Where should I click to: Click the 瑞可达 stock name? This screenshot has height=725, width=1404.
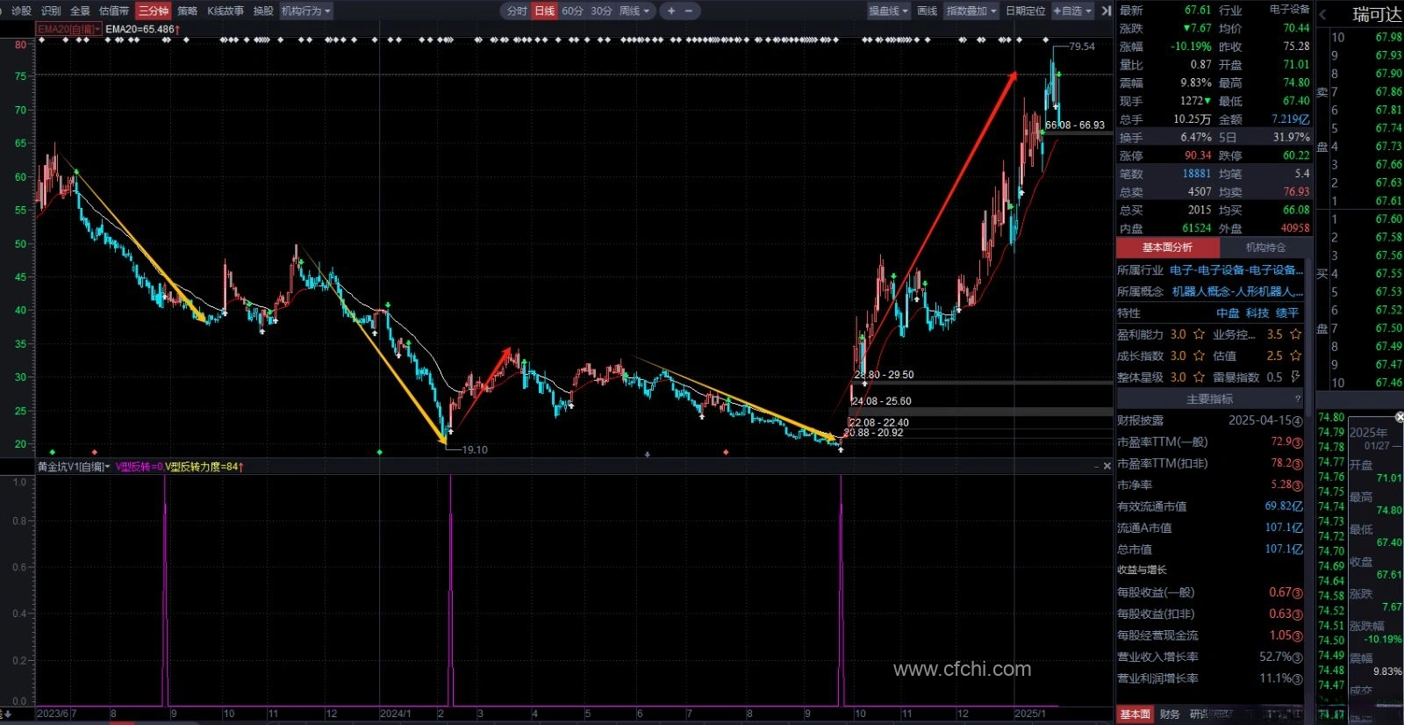tap(1377, 14)
